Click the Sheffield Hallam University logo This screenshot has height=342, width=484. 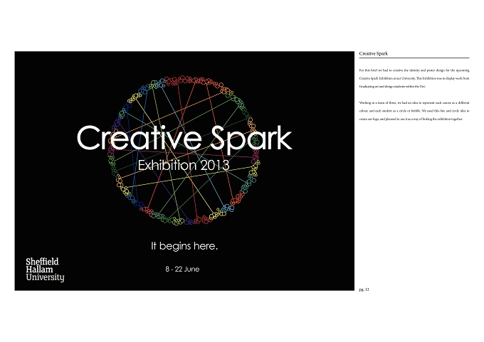tap(45, 270)
